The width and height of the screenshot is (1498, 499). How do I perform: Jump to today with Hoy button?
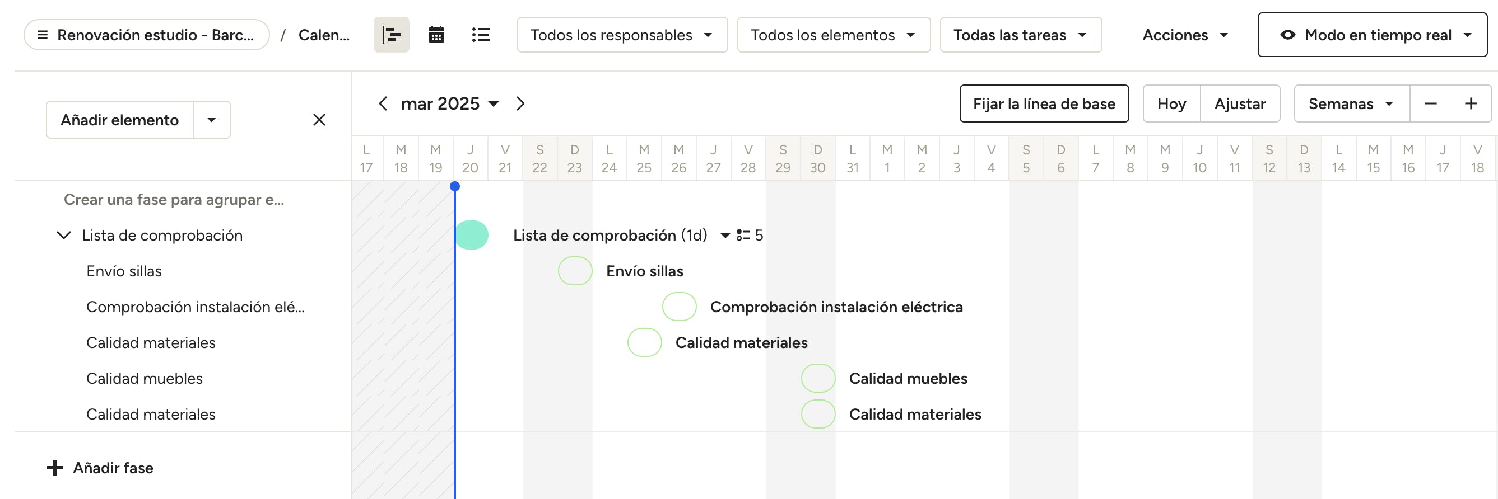click(x=1171, y=104)
